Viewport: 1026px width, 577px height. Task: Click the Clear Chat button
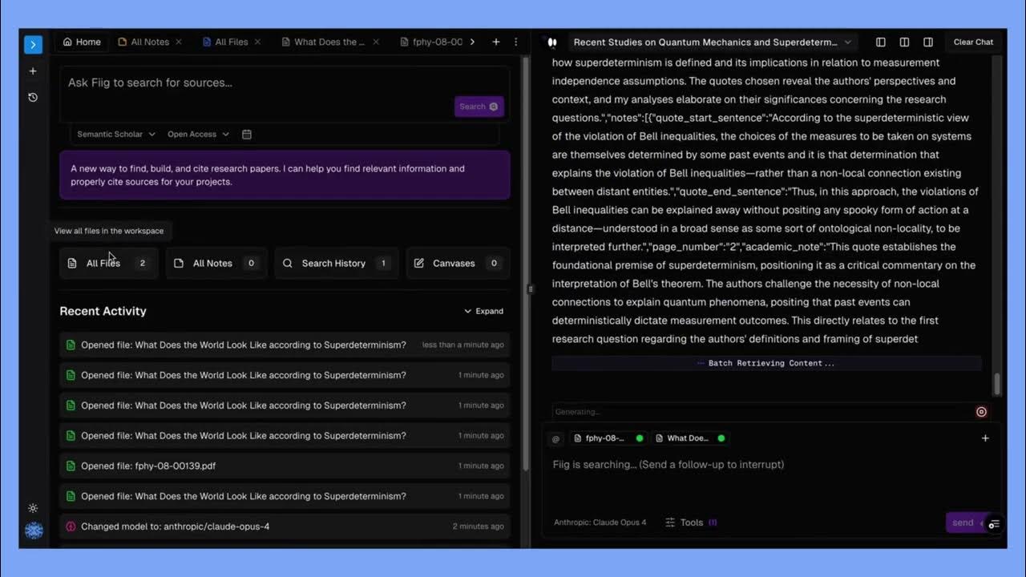point(973,42)
